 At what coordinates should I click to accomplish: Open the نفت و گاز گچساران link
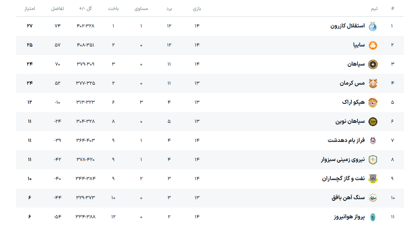pos(343,179)
